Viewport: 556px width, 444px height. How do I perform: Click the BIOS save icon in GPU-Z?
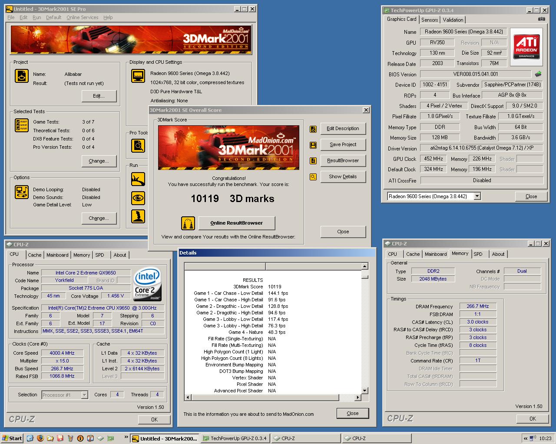click(x=538, y=74)
